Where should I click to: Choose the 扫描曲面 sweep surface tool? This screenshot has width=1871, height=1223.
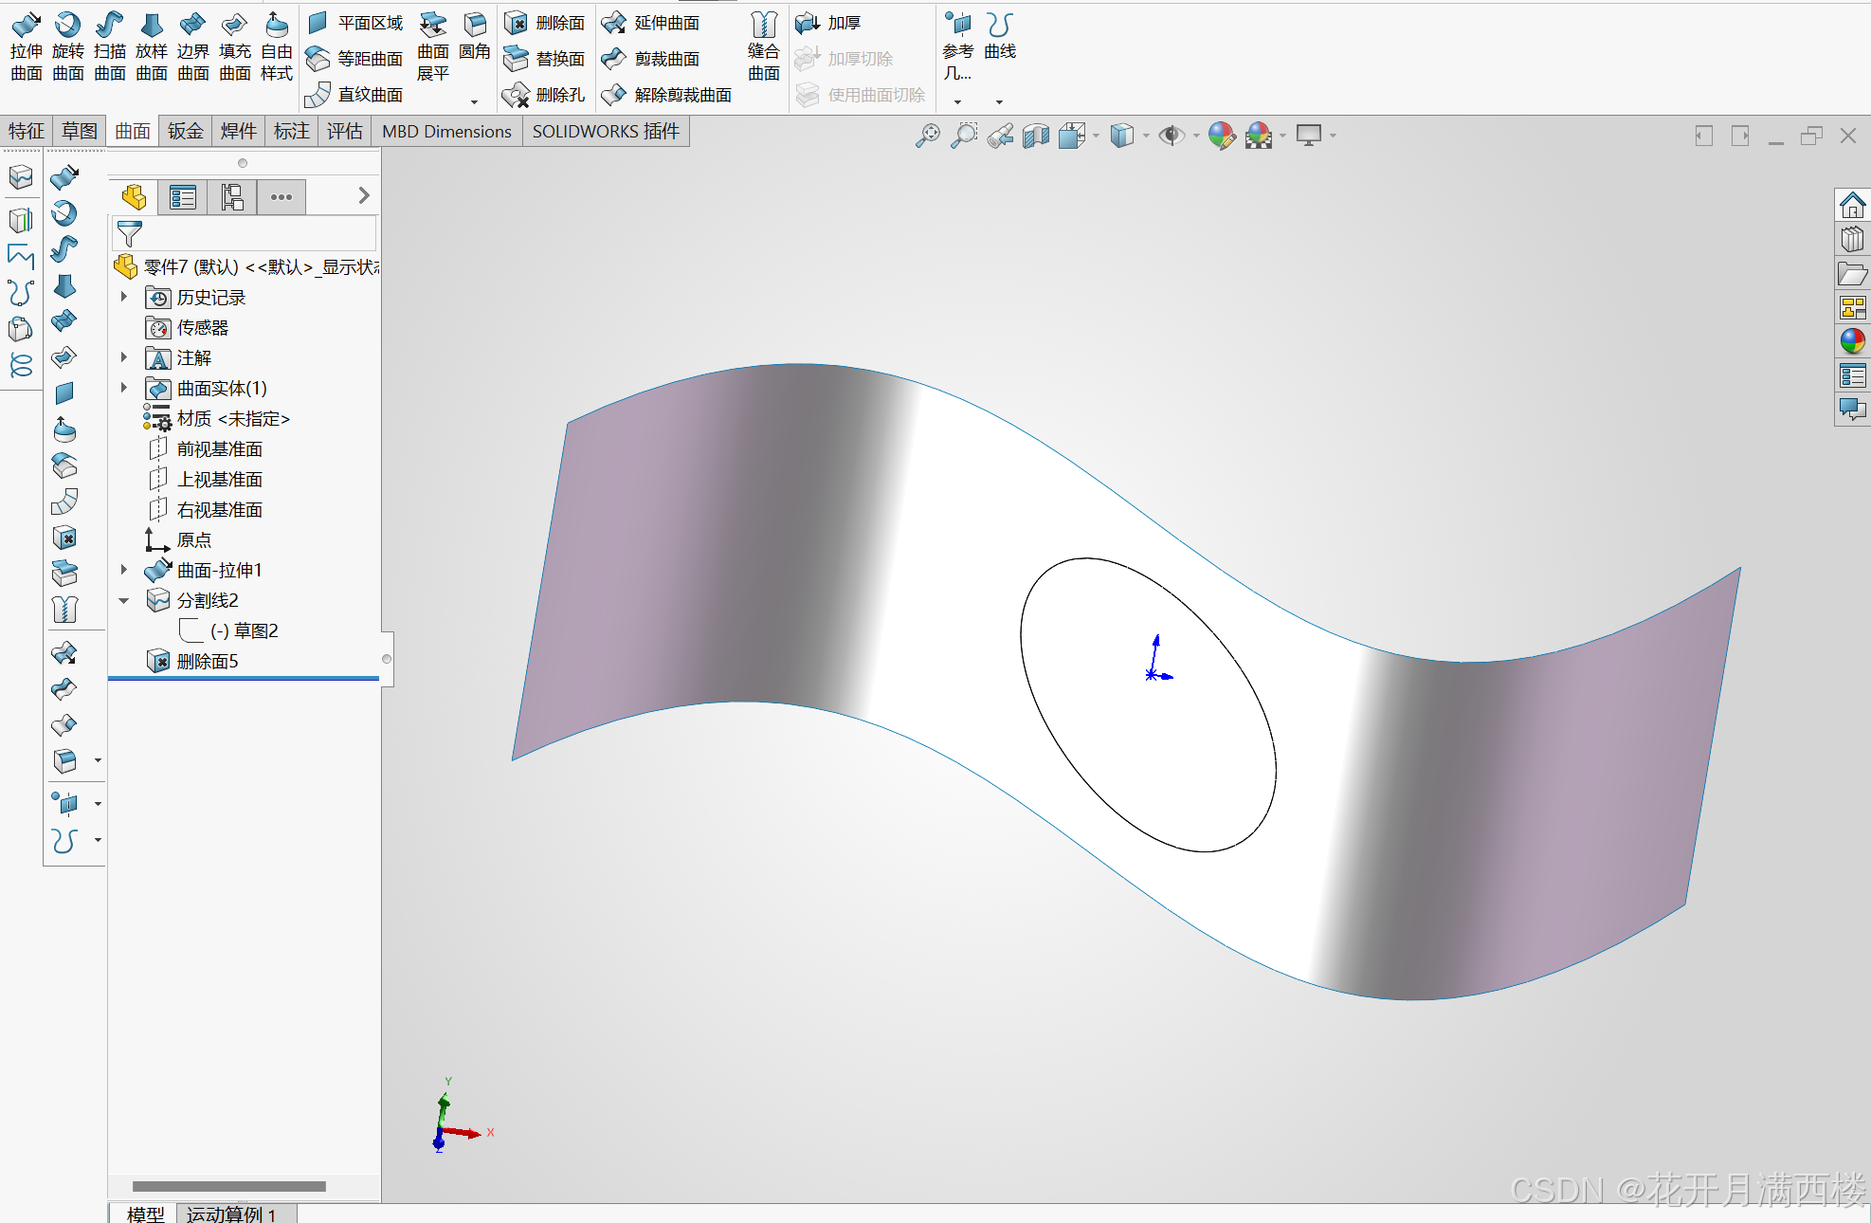pyautogui.click(x=110, y=47)
